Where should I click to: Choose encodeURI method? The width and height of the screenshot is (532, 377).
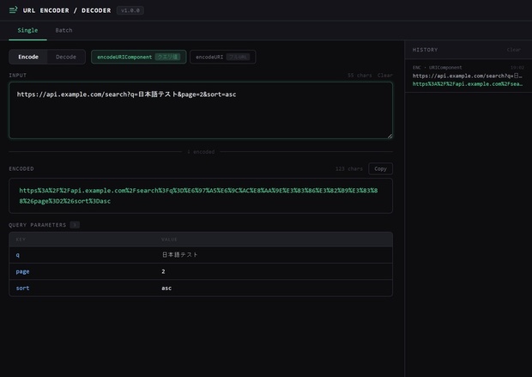pos(222,57)
